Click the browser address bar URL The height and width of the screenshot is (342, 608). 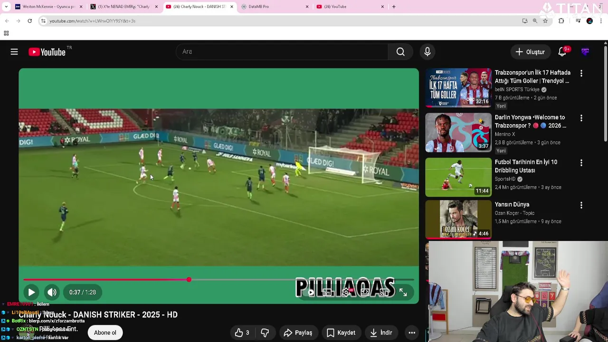click(92, 21)
